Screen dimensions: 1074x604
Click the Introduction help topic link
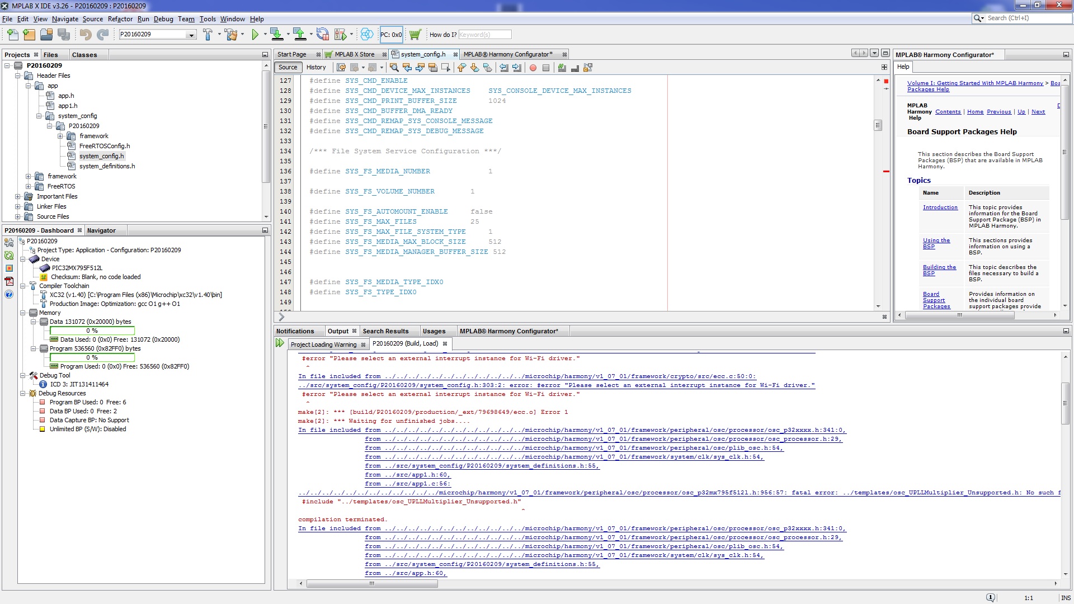tap(940, 207)
